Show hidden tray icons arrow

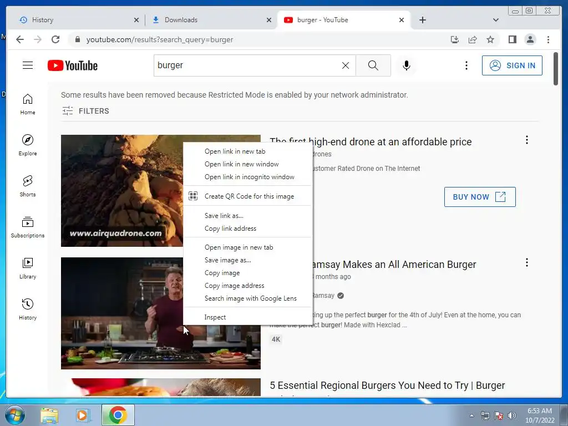(x=471, y=415)
